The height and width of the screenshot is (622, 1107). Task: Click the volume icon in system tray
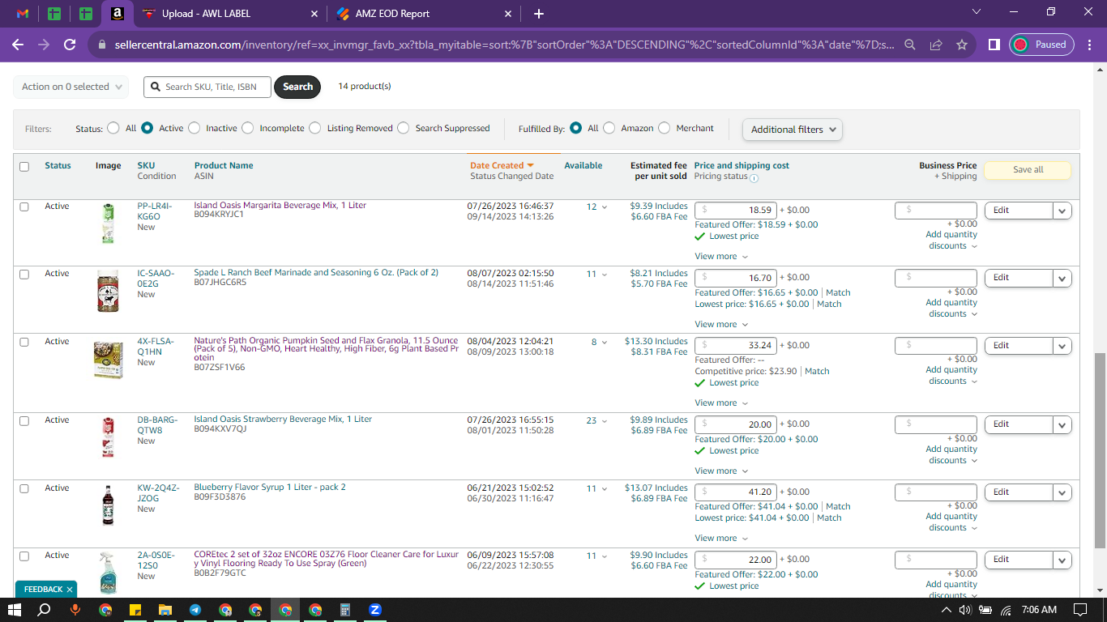click(x=964, y=610)
